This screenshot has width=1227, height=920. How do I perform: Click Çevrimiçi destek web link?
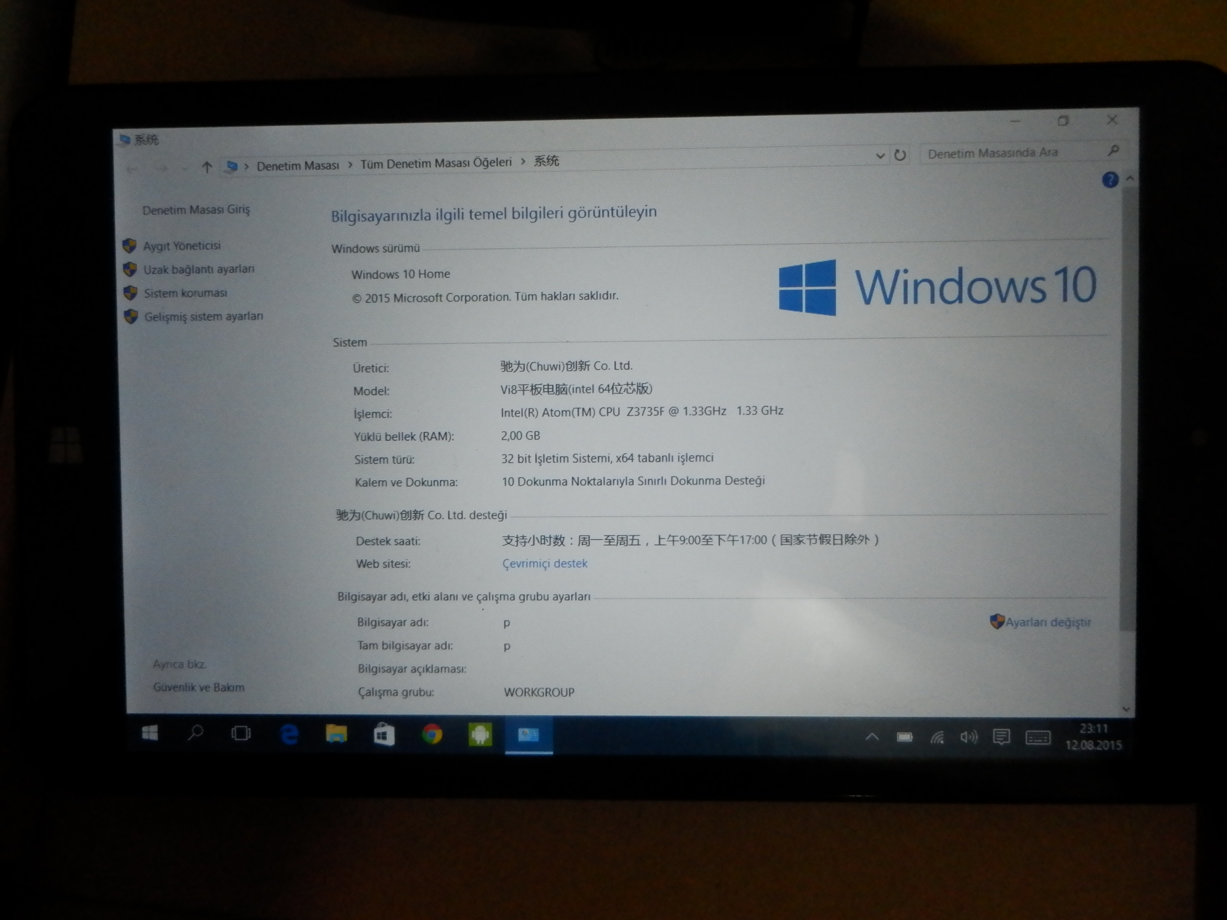point(544,563)
